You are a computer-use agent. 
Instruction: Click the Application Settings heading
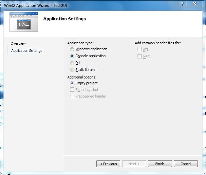click(65, 19)
